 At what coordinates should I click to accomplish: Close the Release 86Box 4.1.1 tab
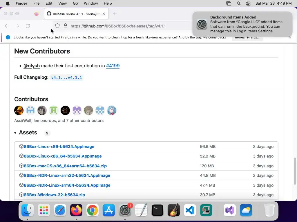pyautogui.click(x=104, y=14)
